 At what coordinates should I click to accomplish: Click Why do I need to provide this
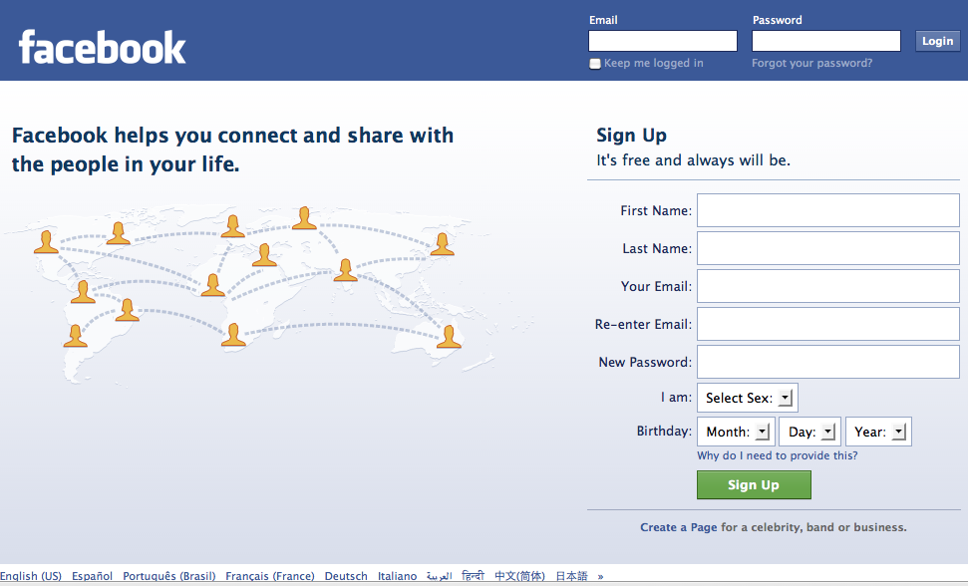pos(777,455)
